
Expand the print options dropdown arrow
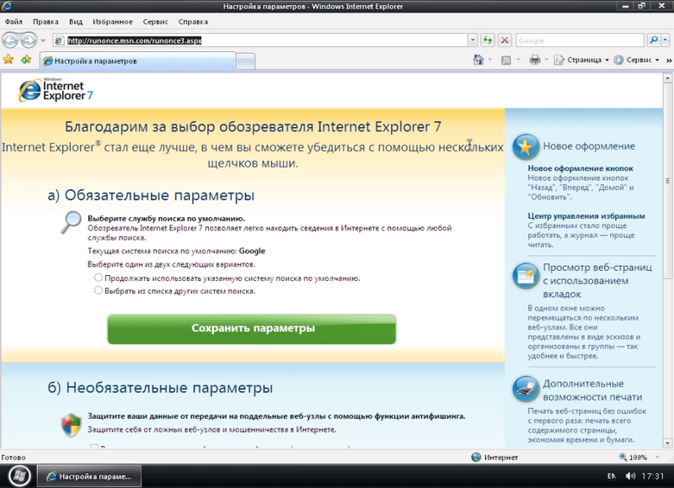(x=546, y=60)
